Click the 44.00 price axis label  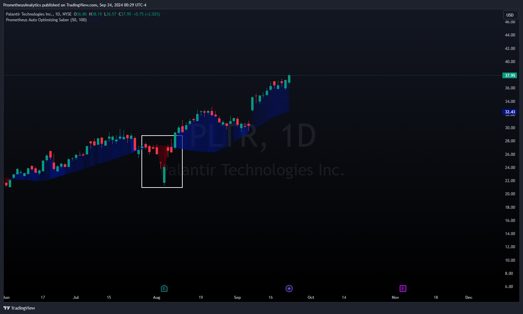[x=510, y=35]
